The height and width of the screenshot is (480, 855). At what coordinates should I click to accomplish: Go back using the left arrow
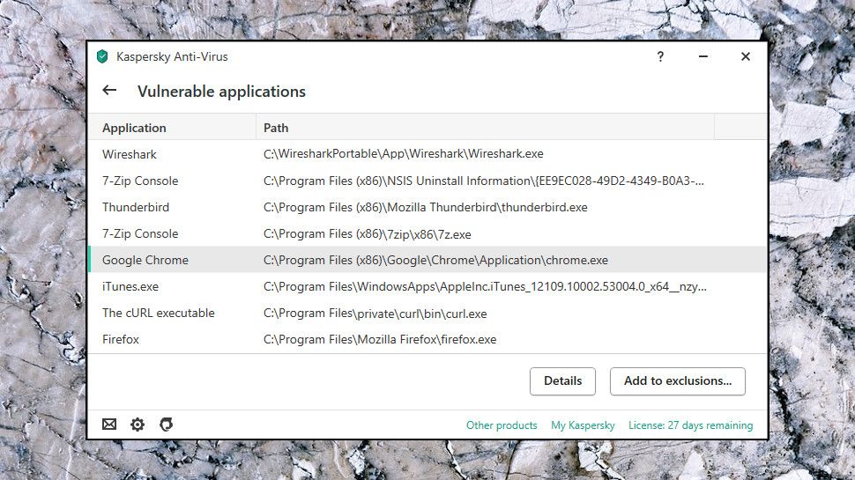(109, 90)
